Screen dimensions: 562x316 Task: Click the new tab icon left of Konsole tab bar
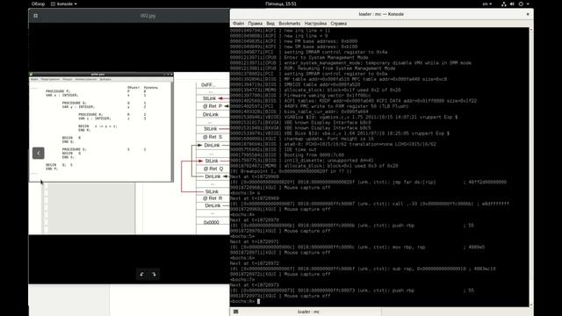[235, 312]
